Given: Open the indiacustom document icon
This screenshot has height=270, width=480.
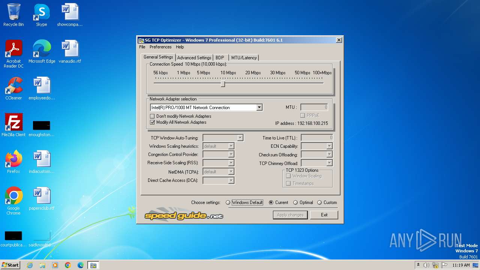Looking at the screenshot, I should [x=42, y=162].
